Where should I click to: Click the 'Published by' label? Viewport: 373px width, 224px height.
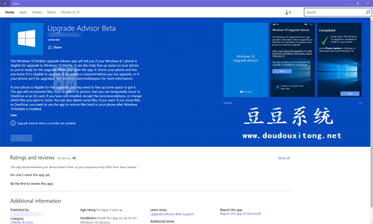[20, 210]
